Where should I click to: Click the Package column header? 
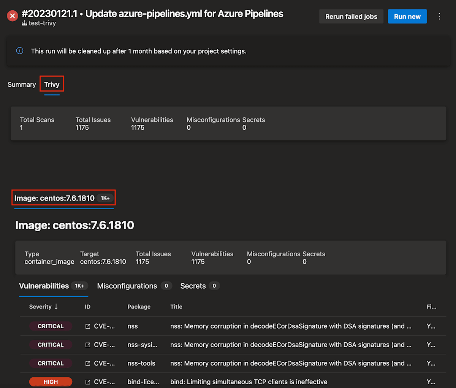click(x=139, y=307)
